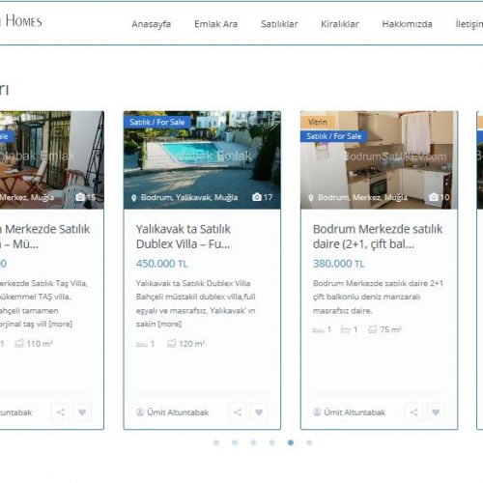Click the area icon next to 120 m²
The height and width of the screenshot is (483, 483).
pyautogui.click(x=172, y=344)
